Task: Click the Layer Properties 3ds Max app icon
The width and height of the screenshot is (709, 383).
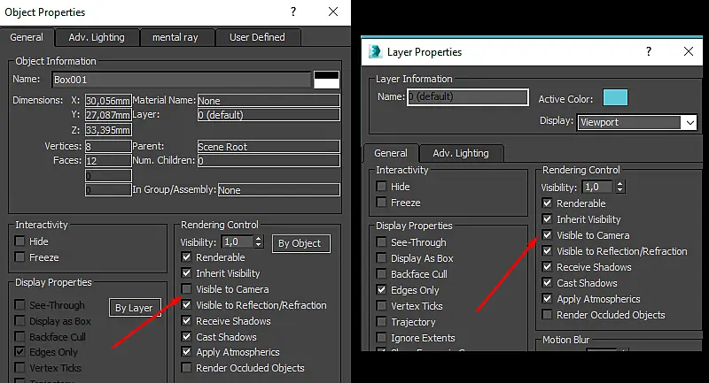Action: (375, 52)
